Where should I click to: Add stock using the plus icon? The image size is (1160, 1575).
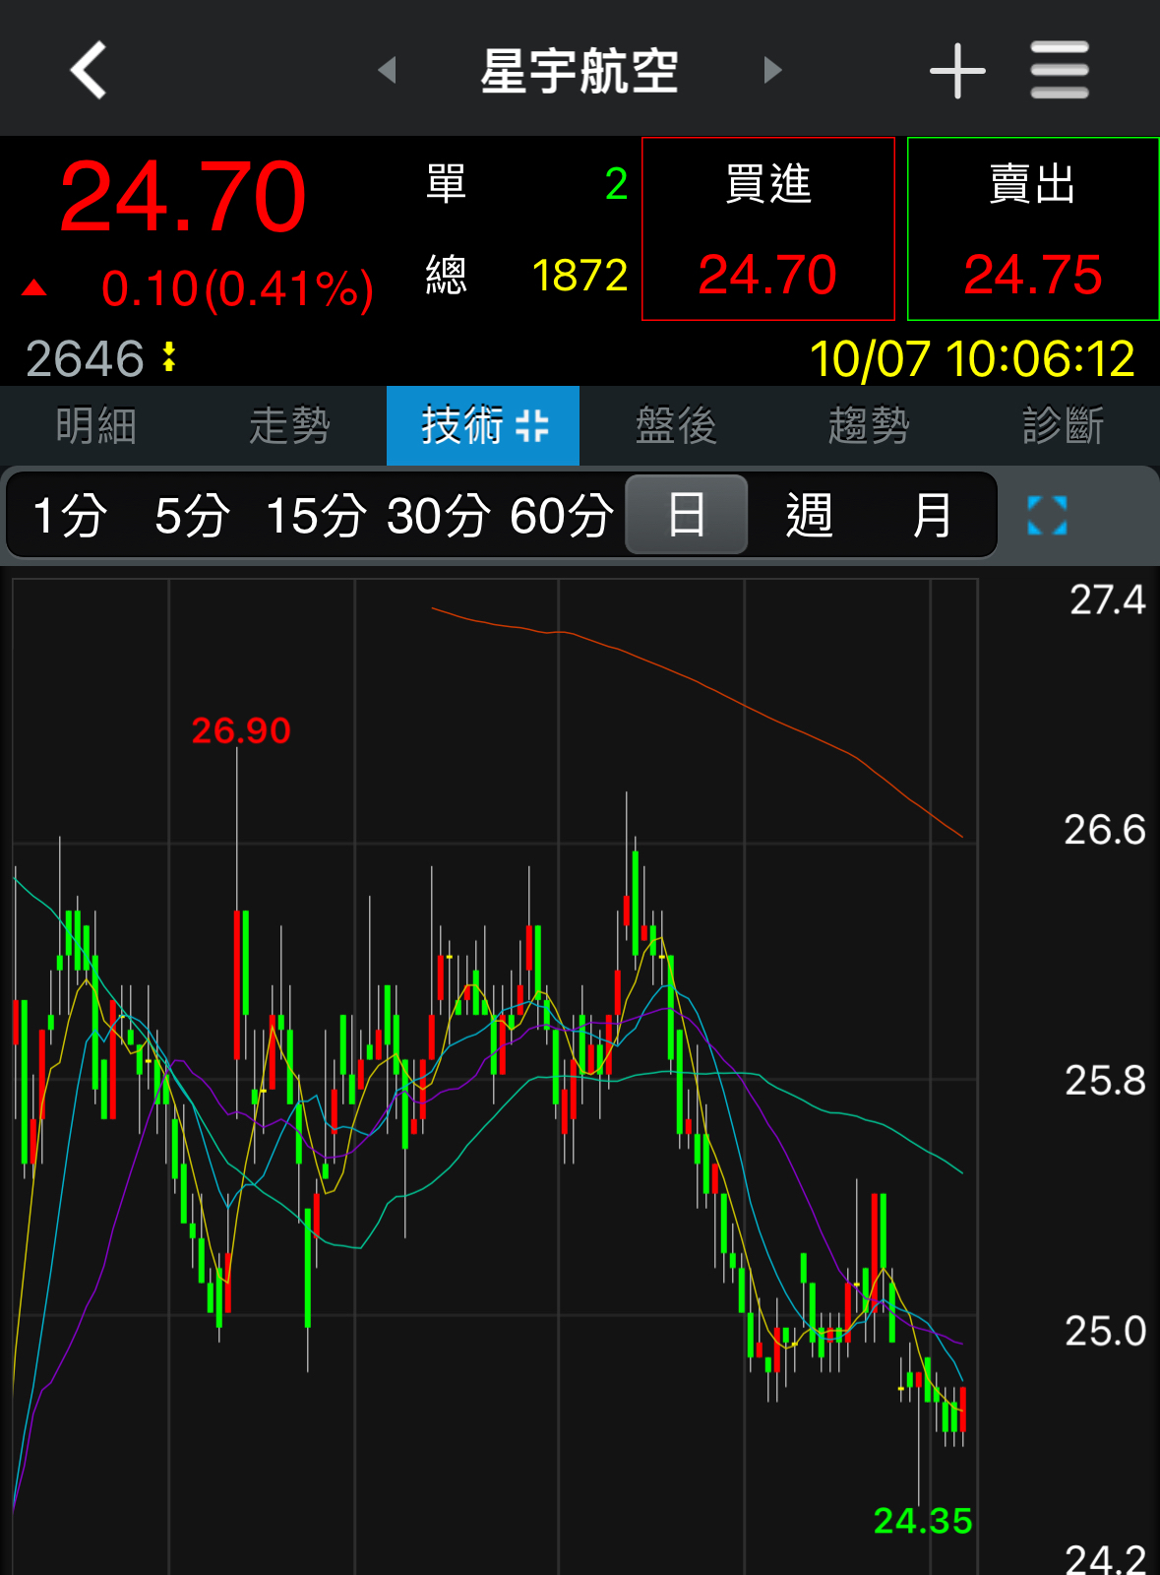coord(957,71)
